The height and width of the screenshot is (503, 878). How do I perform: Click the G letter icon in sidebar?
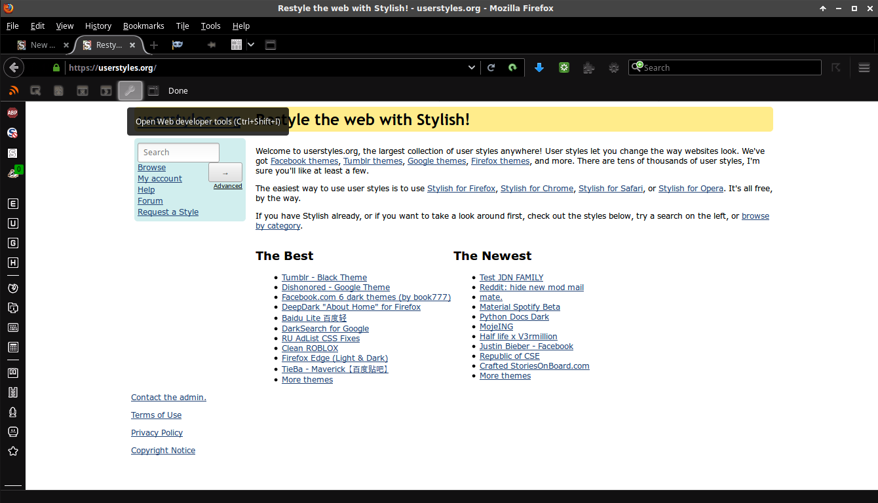point(12,243)
